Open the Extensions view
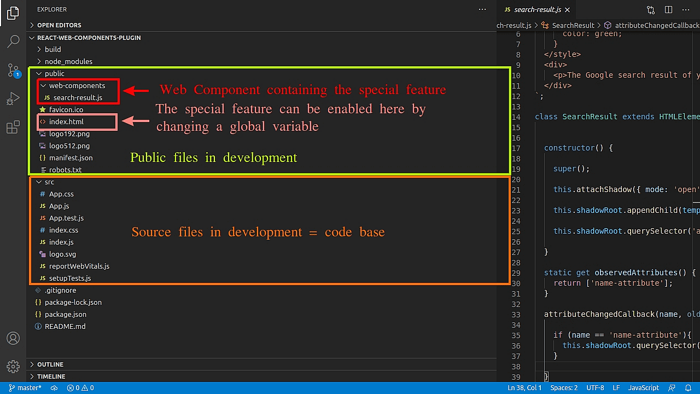700x394 pixels. click(13, 127)
